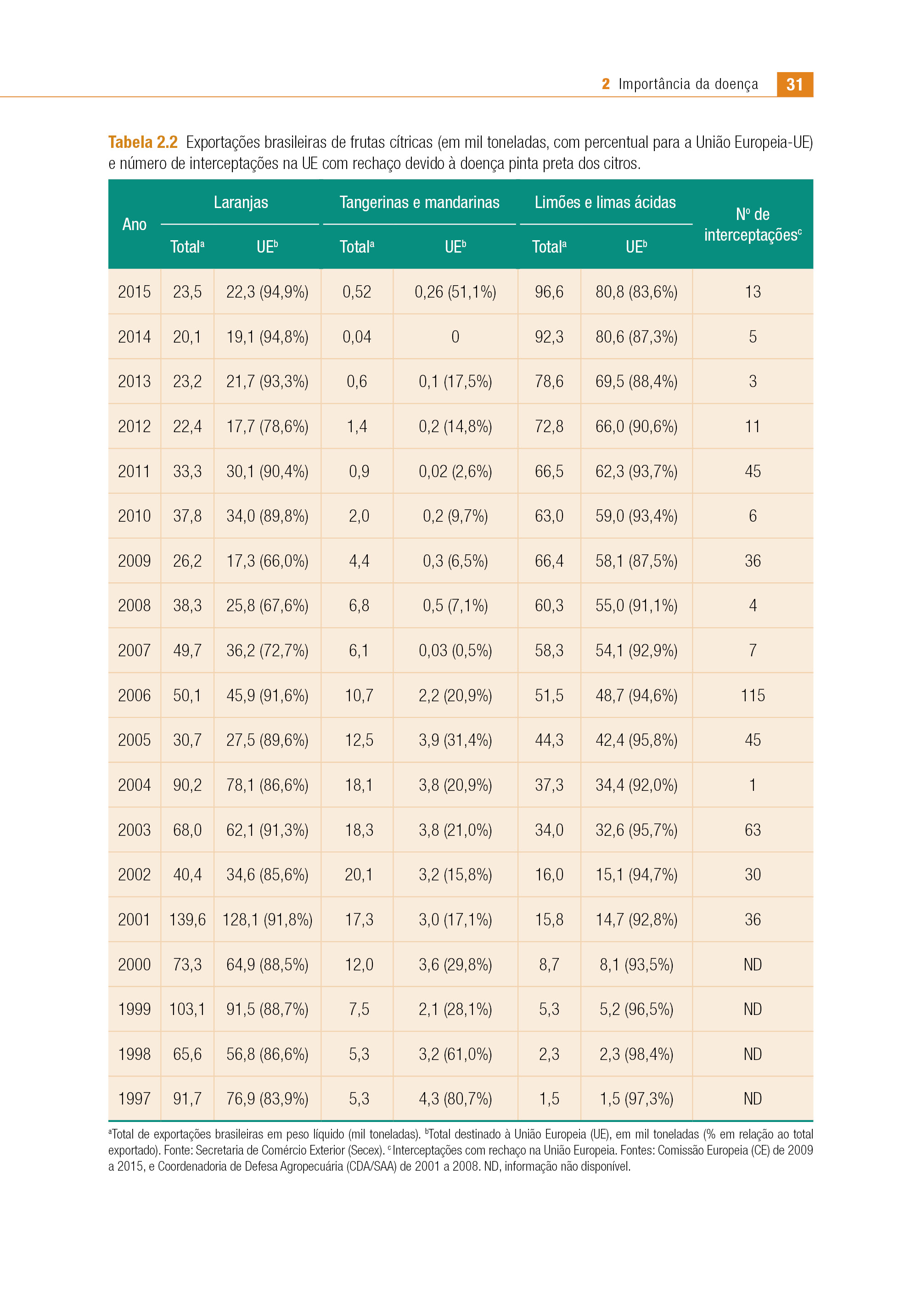922x1302 pixels.
Task: Select the Limões e limas ácidas header
Action: [x=605, y=202]
